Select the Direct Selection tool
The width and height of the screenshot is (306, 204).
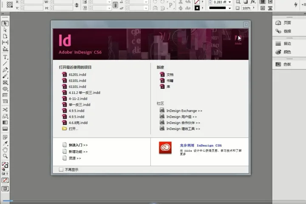5,30
